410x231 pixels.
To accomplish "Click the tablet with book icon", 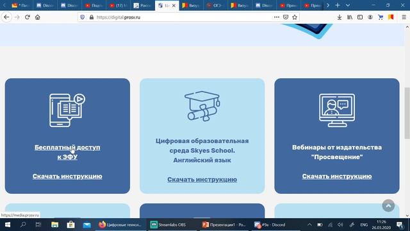I will (x=67, y=110).
